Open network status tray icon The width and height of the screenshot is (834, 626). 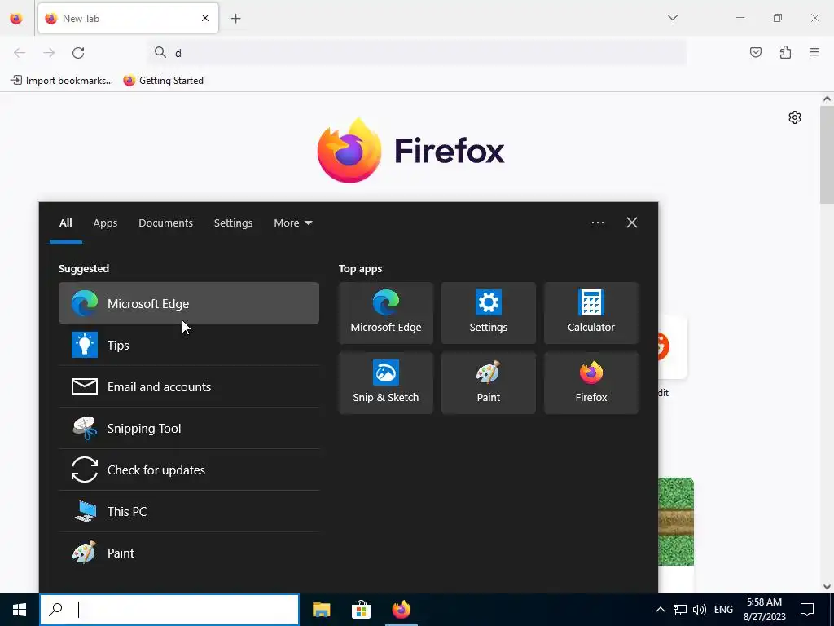pos(679,610)
